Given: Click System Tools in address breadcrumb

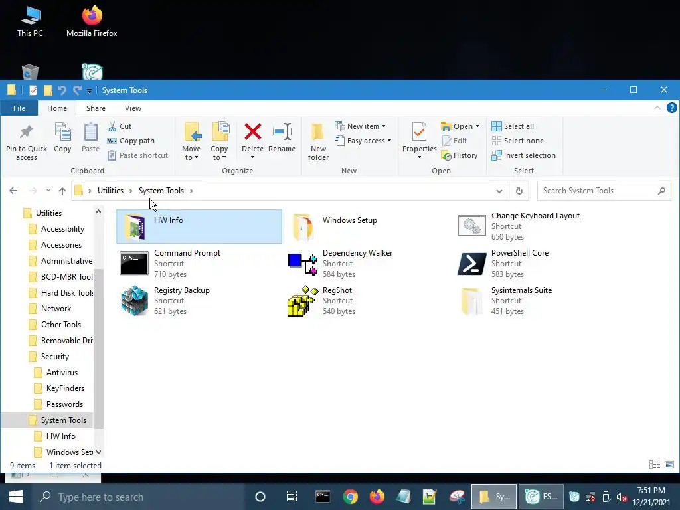Looking at the screenshot, I should point(161,191).
